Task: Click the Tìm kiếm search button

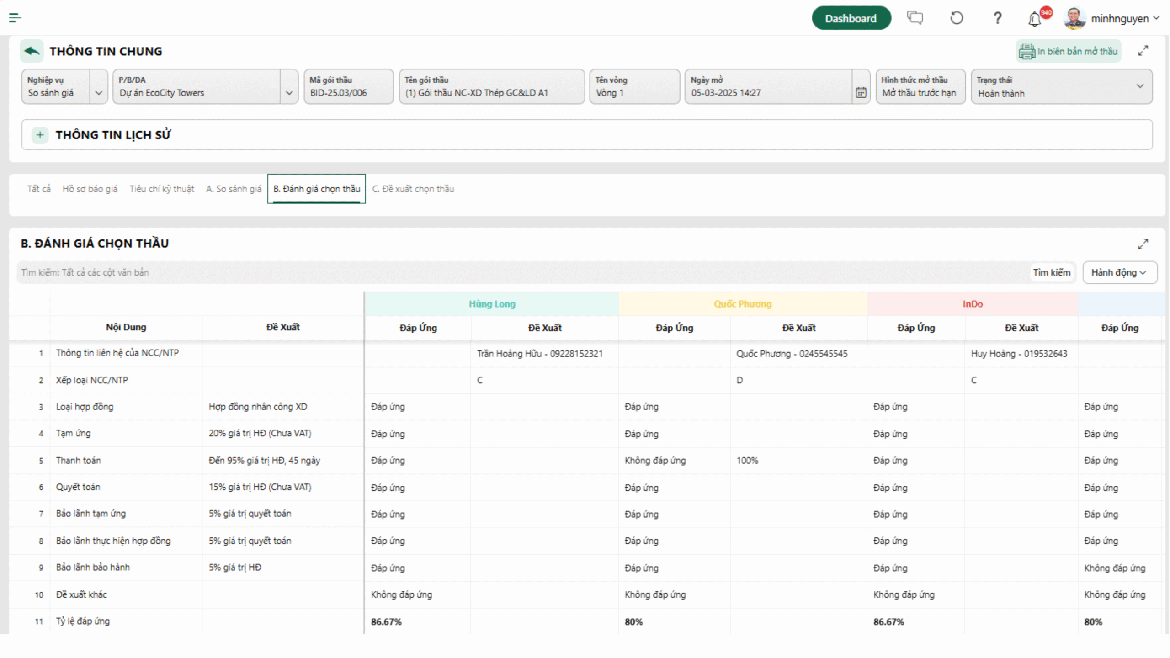Action: [1052, 273]
